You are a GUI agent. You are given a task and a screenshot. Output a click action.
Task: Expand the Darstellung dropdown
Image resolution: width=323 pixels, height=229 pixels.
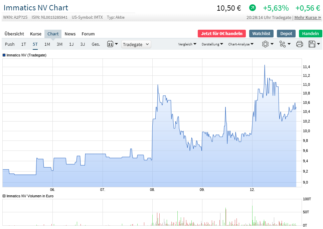click(212, 44)
